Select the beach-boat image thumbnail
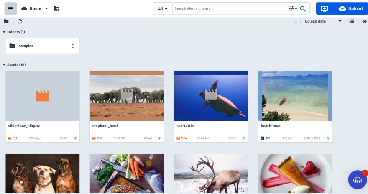 [295, 96]
